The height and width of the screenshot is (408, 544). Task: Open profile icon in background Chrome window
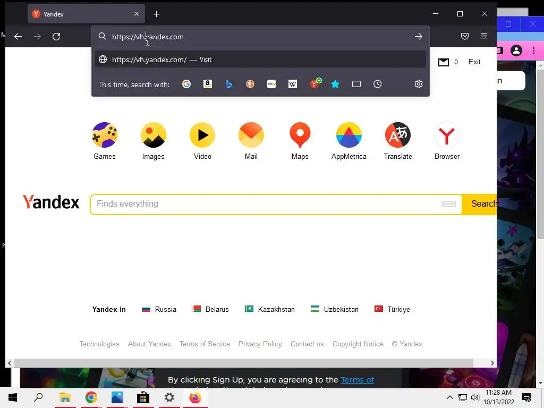[x=516, y=50]
